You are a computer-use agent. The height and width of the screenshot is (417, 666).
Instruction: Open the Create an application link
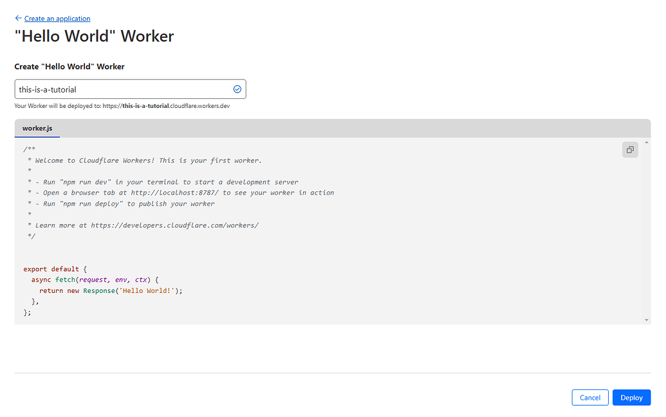pyautogui.click(x=57, y=18)
